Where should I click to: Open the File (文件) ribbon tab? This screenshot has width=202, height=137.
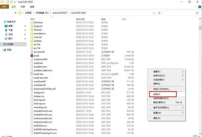(x=4, y=7)
